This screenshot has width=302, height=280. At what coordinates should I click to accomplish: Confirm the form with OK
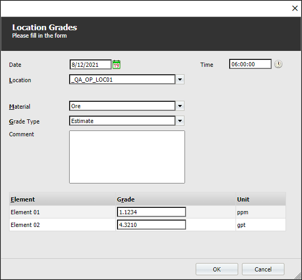pyautogui.click(x=217, y=269)
